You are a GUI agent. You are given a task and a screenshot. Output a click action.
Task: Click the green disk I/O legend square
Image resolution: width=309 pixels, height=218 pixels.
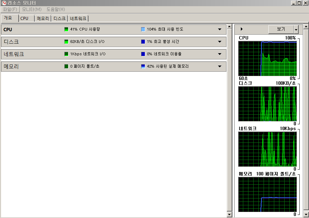pos(66,42)
